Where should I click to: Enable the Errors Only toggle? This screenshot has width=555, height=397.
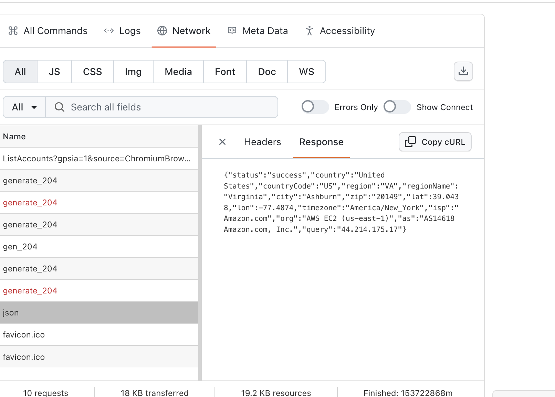click(x=315, y=107)
